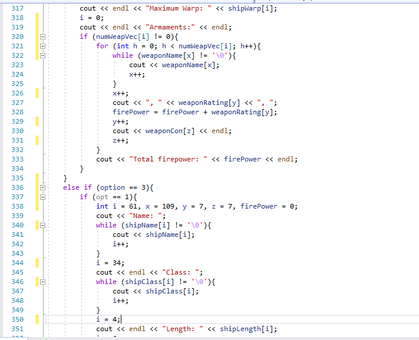419x340 pixels.
Task: Click line number 343 in the gutter
Action: pos(17,253)
